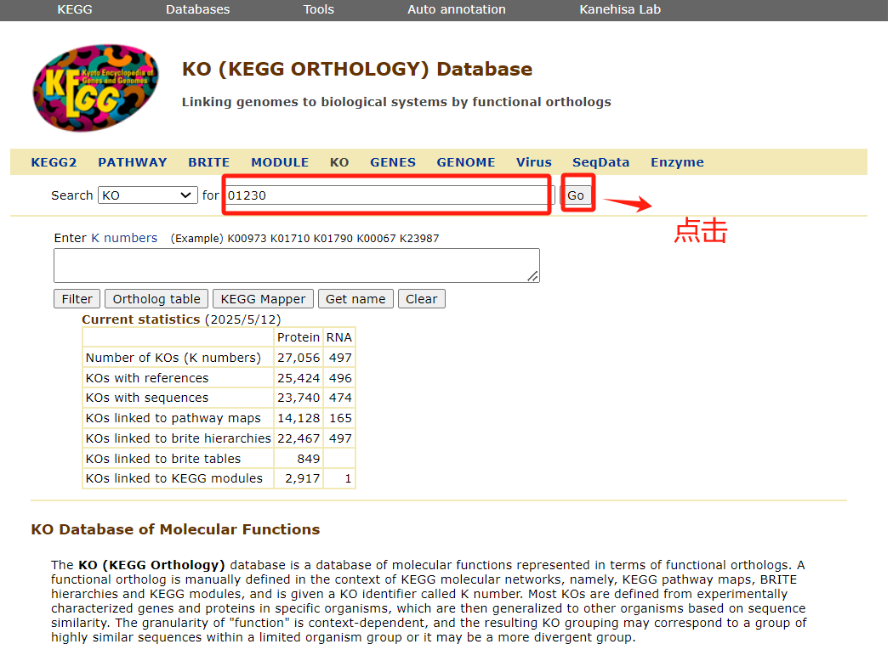Open the MODULE database
The height and width of the screenshot is (661, 893).
[x=280, y=161]
